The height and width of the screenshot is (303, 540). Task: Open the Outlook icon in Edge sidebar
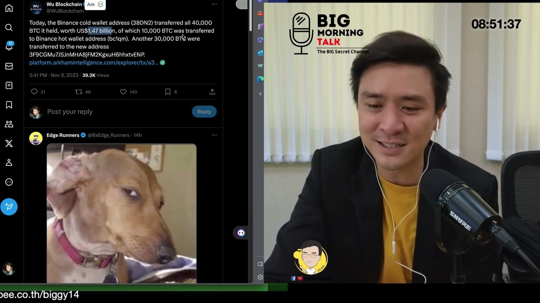[260, 53]
